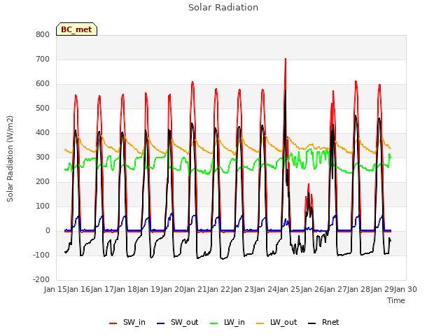Click the 800 y-axis tick label

(x=43, y=34)
